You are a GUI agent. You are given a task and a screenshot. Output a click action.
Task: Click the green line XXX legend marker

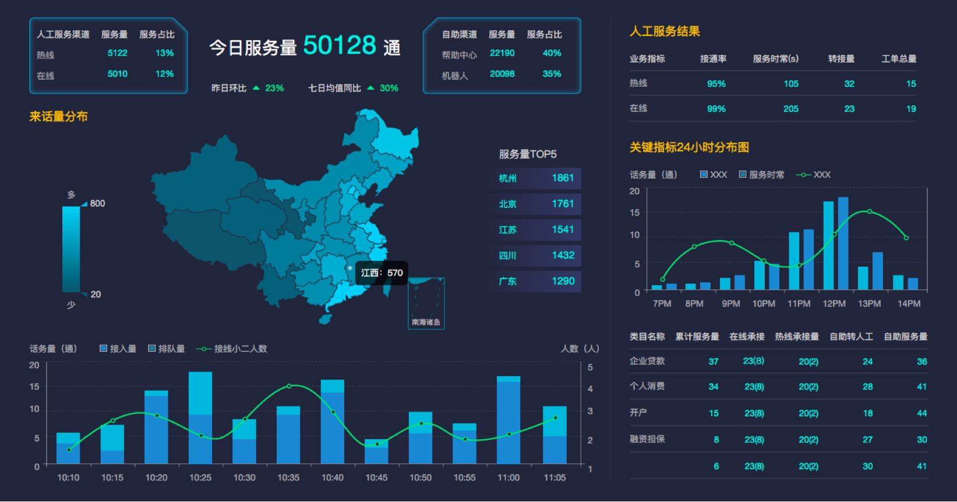tap(803, 175)
